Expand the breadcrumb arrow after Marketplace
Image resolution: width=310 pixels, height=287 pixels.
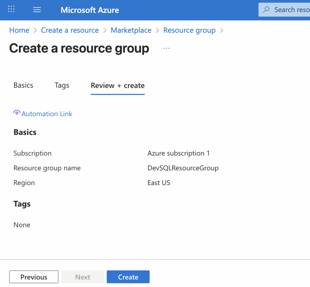pos(157,30)
